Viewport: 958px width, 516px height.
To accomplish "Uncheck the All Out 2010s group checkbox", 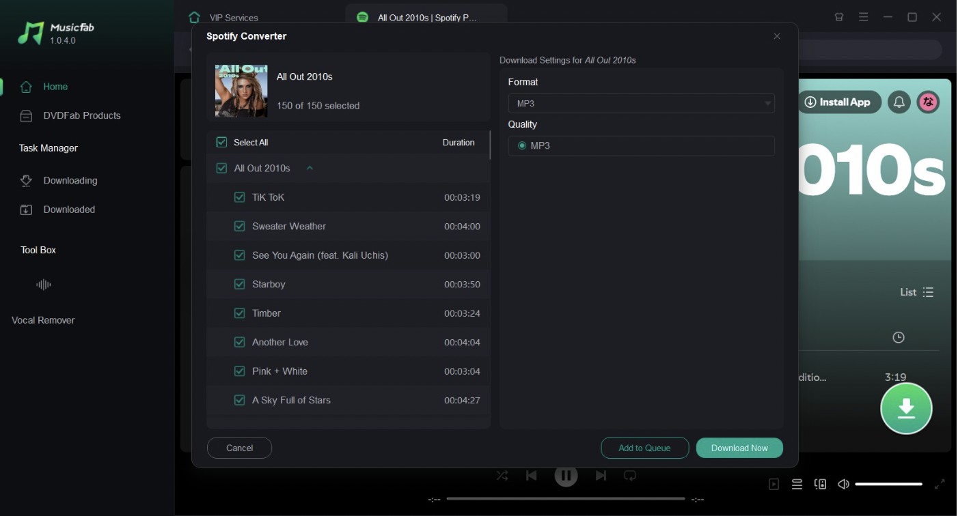I will tap(221, 168).
